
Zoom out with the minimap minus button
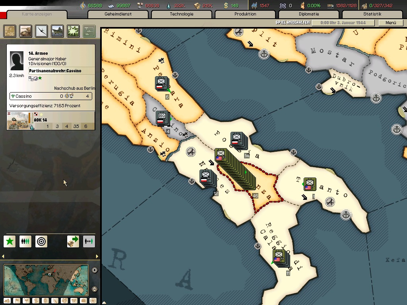tap(95, 289)
